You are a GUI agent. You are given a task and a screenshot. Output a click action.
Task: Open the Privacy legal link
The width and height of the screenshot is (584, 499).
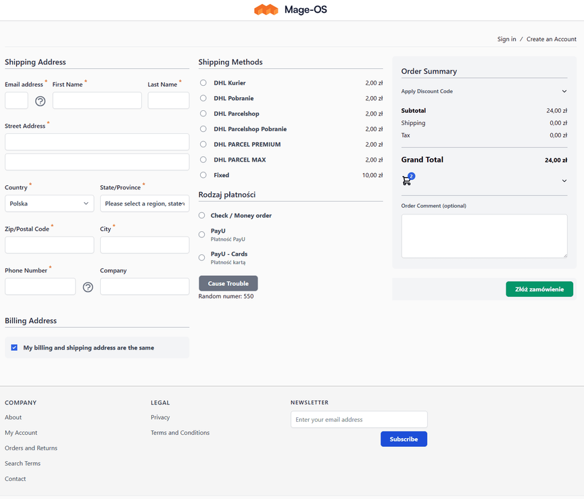tap(160, 417)
